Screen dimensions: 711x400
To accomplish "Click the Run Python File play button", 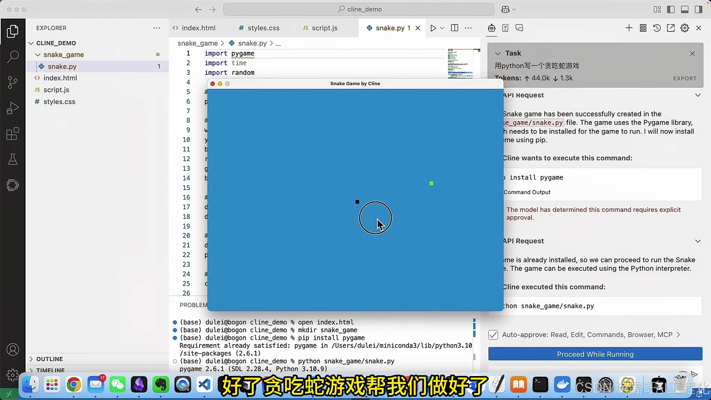I will 433,28.
